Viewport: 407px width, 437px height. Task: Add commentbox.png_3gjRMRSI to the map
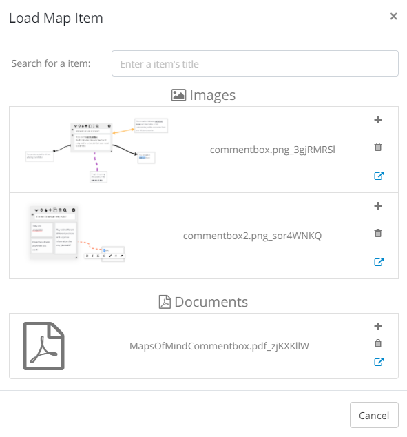378,120
